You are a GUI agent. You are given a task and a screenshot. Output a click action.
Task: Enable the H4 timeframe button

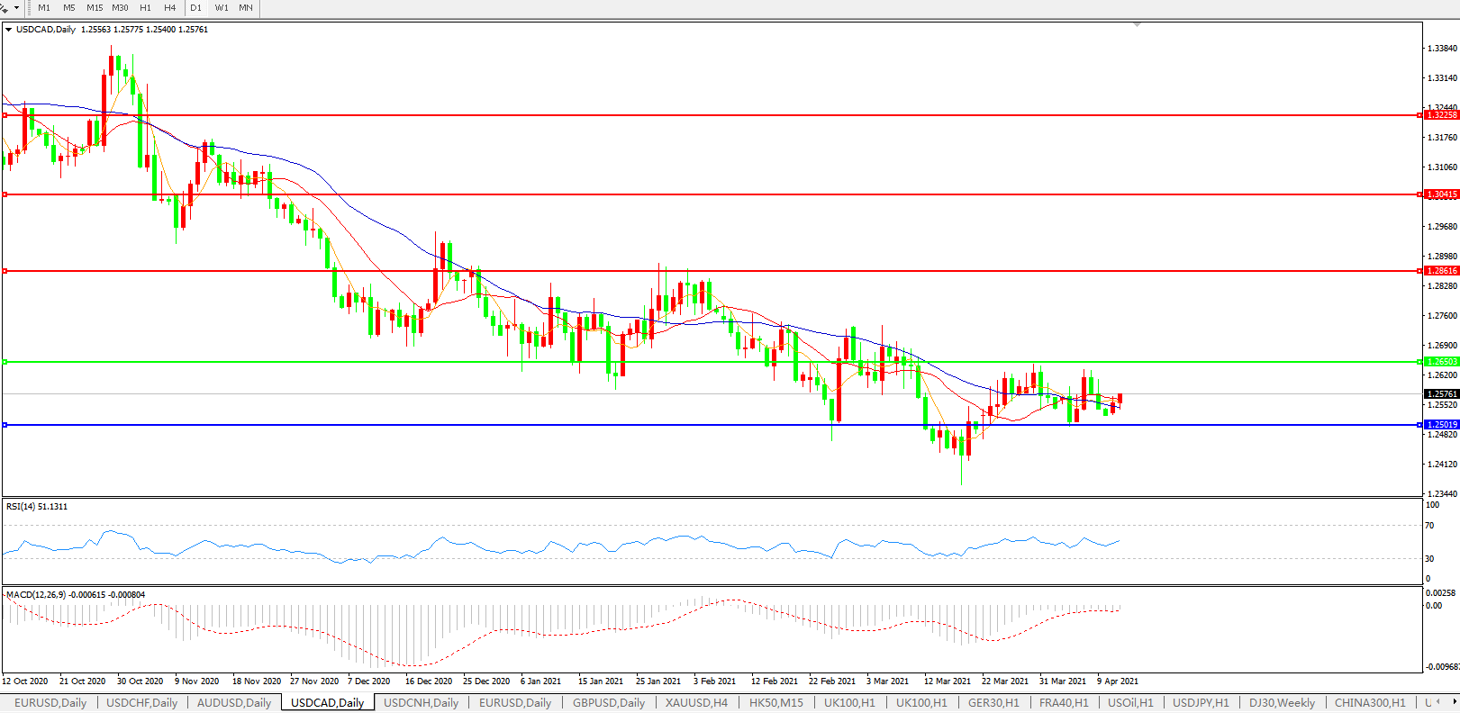pyautogui.click(x=169, y=7)
